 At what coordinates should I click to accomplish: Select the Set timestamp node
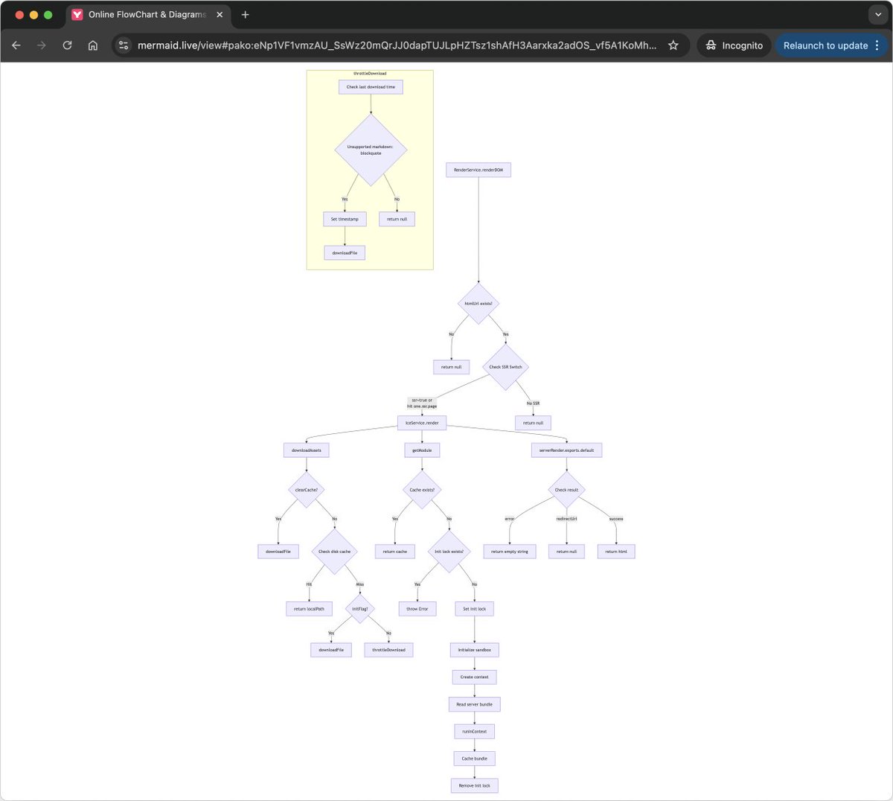click(345, 219)
